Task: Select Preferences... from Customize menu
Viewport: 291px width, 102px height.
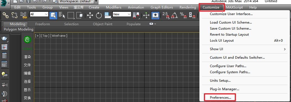Action: coord(220,98)
